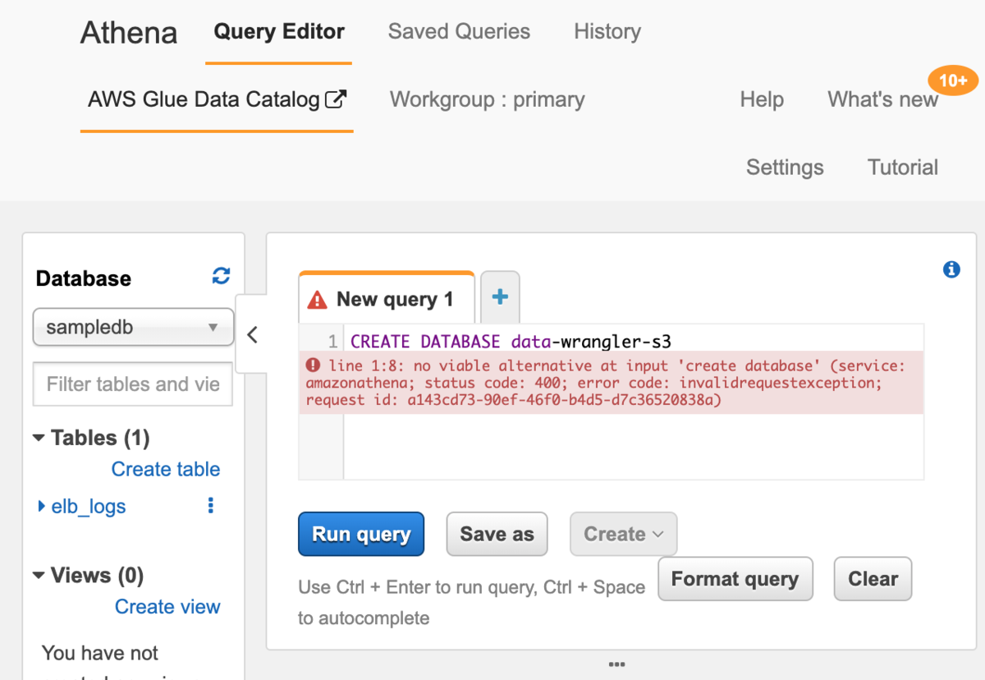Click the blue info icon in query panel
985x680 pixels.
951,269
